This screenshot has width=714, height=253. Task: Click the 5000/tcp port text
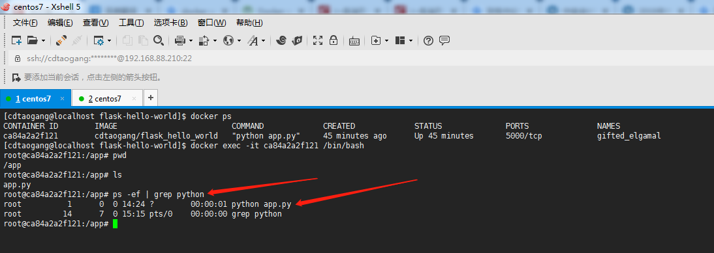(523, 136)
